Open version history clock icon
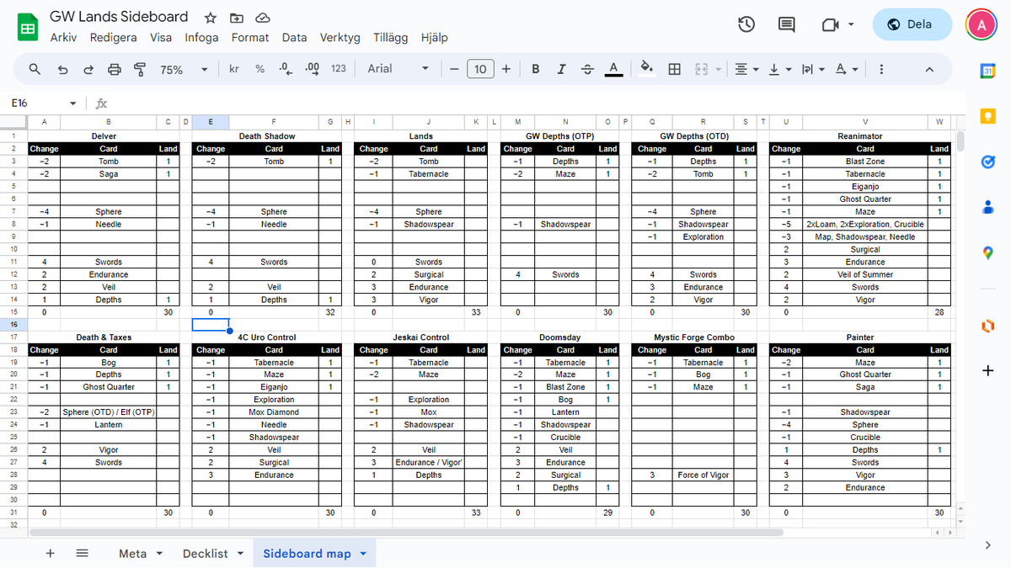Viewport: 1011px width, 568px height. click(746, 24)
